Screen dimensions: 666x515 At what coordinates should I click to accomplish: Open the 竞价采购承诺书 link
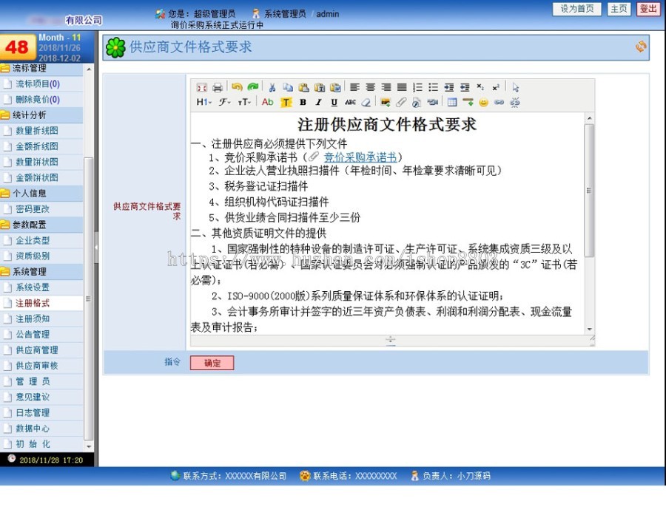(x=360, y=157)
